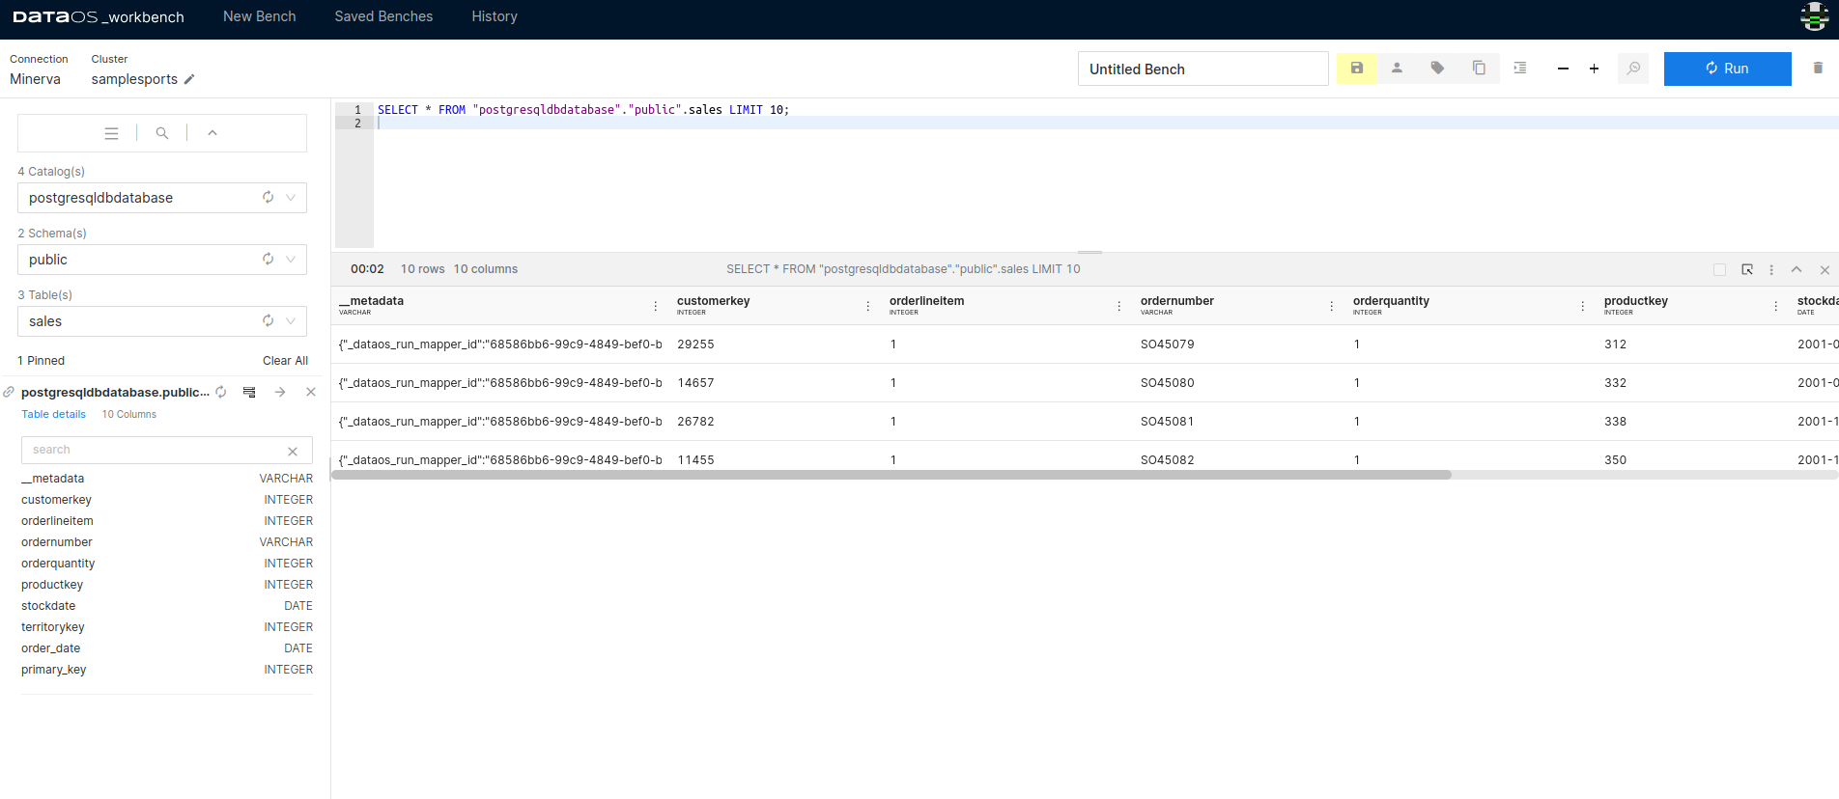Click the minus icon in toolbar

point(1563,69)
